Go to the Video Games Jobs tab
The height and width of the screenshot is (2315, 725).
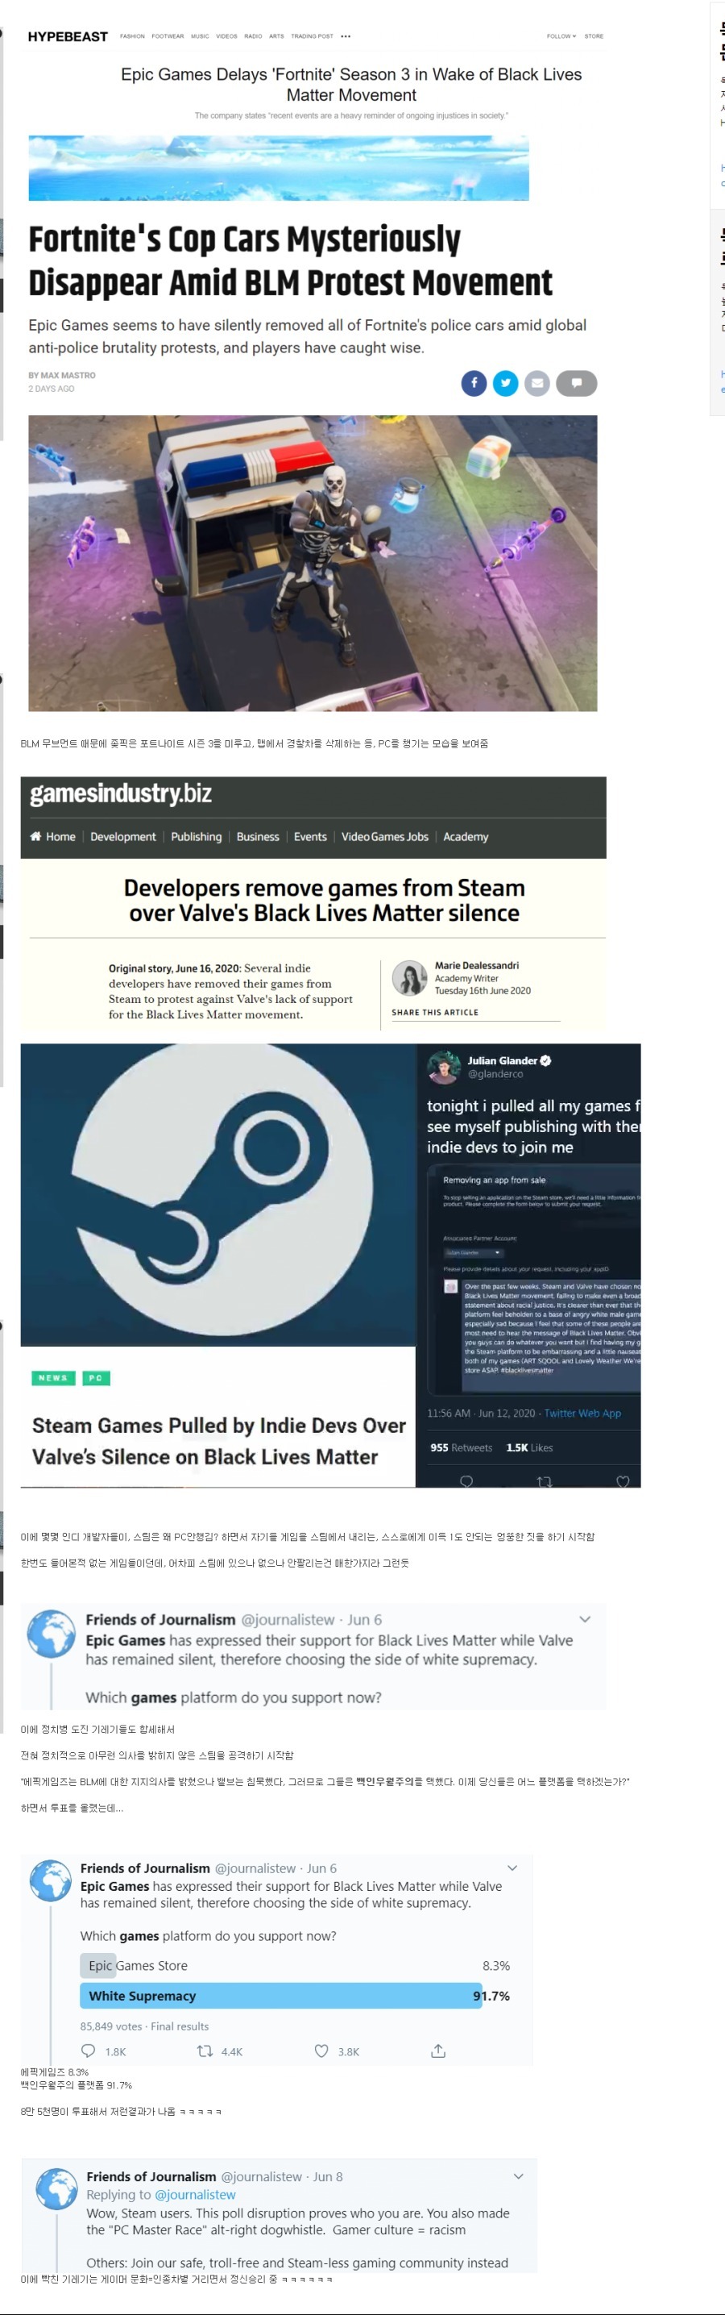click(385, 836)
